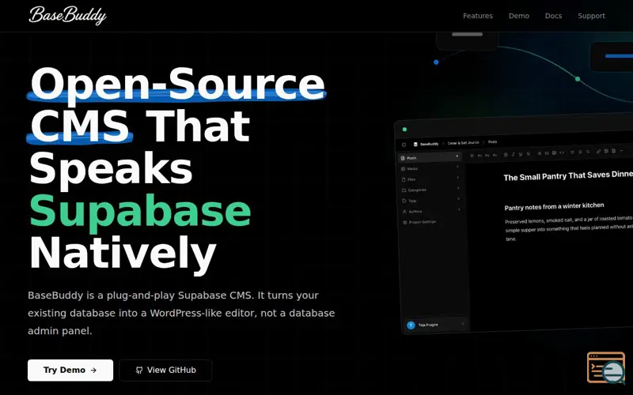This screenshot has height=395, width=633.
Task: Click the align-right icon in editor toolbar
Action: click(x=588, y=152)
